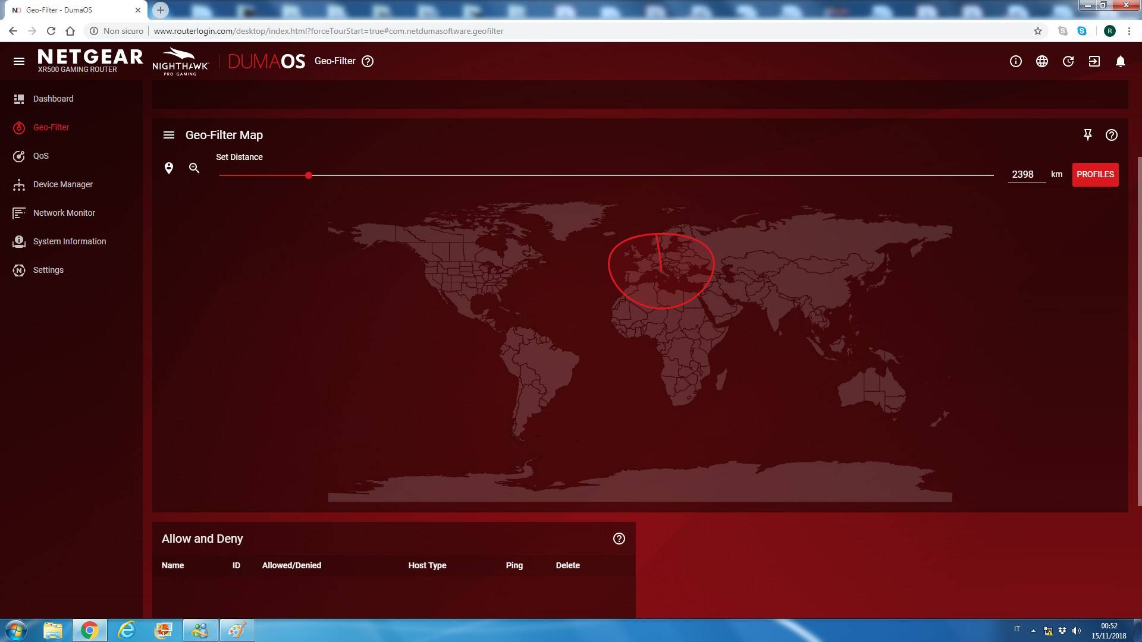Open QoS page in sidebar
The image size is (1142, 642).
pyautogui.click(x=41, y=156)
